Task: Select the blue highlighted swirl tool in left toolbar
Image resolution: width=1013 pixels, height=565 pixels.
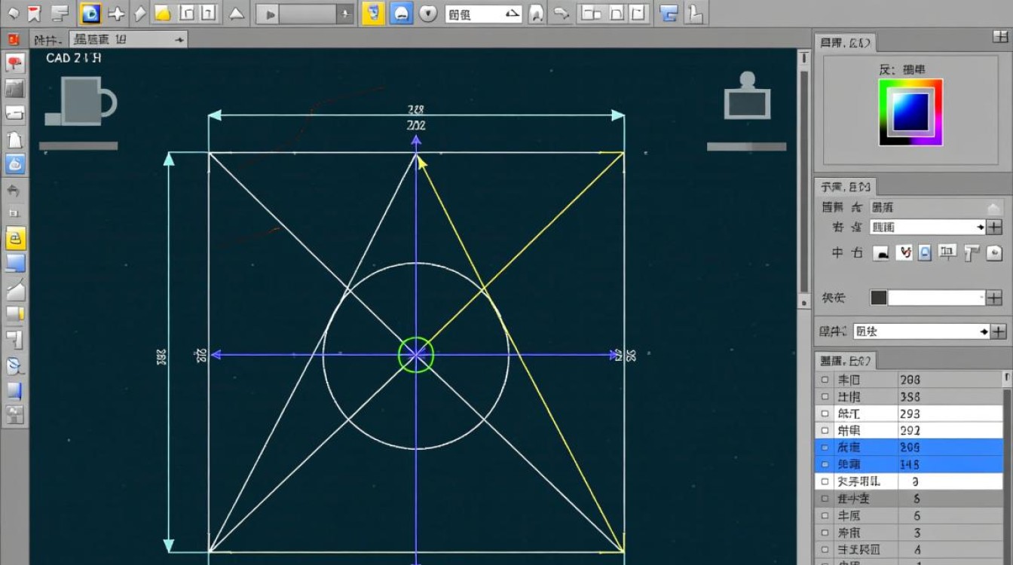Action: (x=15, y=163)
